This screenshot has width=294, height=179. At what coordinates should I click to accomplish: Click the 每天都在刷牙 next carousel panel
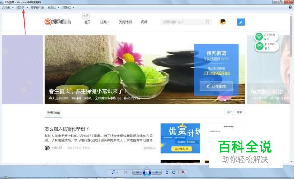pos(268,70)
